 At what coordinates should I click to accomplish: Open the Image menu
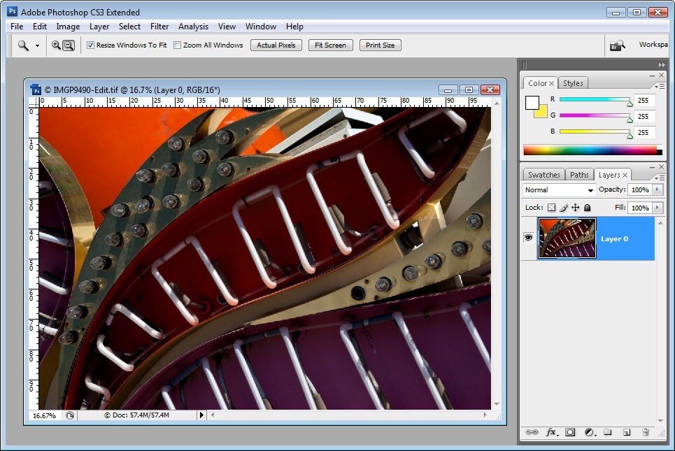pos(68,27)
